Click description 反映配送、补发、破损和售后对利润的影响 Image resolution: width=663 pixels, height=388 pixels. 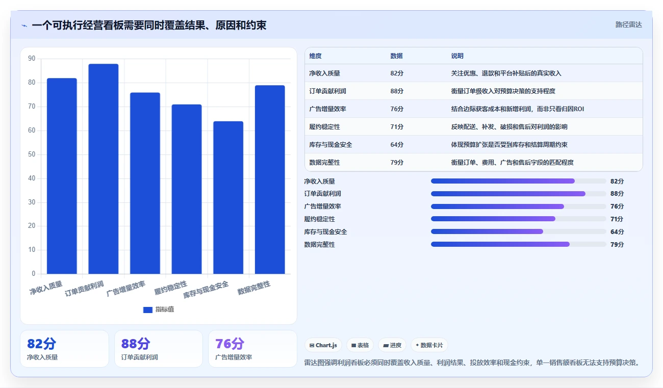[x=509, y=127]
